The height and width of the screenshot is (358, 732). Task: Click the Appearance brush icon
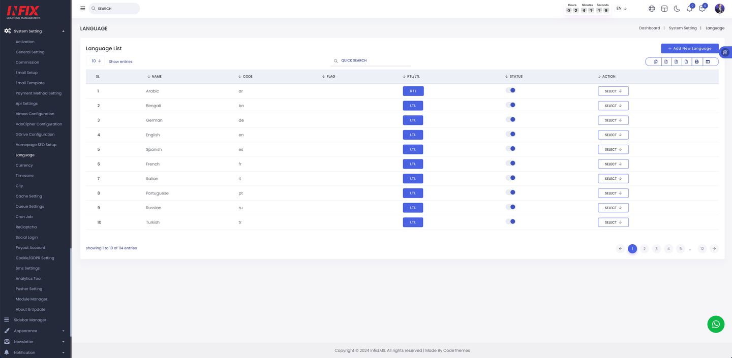pos(7,331)
